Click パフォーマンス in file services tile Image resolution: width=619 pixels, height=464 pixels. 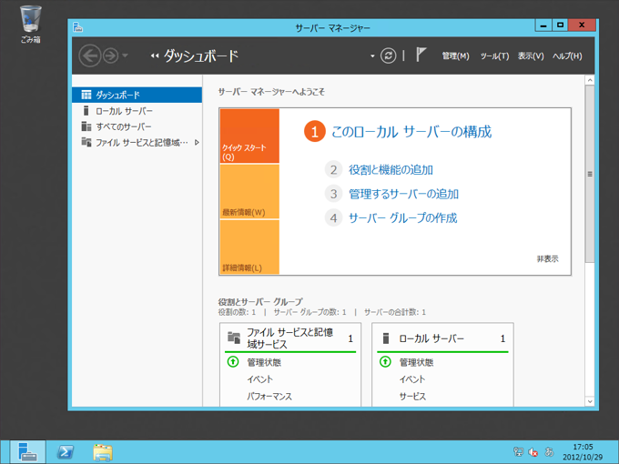[269, 396]
